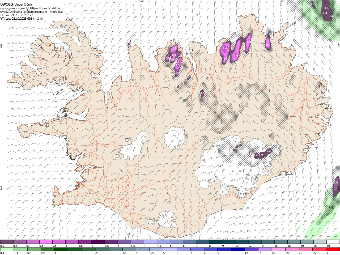
Task: Click the dark teal 8 snow legend swatch
Action: 216,242
